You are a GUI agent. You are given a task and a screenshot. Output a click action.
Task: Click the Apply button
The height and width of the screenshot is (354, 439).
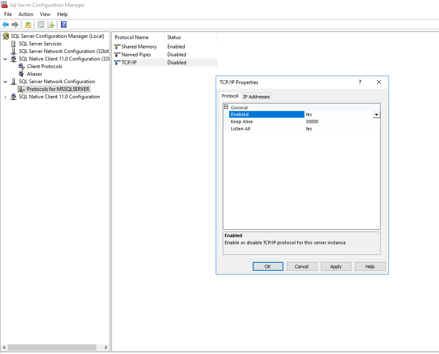tap(336, 267)
